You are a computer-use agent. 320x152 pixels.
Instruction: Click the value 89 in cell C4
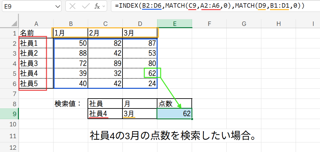(105, 63)
